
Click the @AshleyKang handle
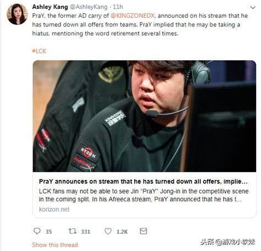pos(89,7)
